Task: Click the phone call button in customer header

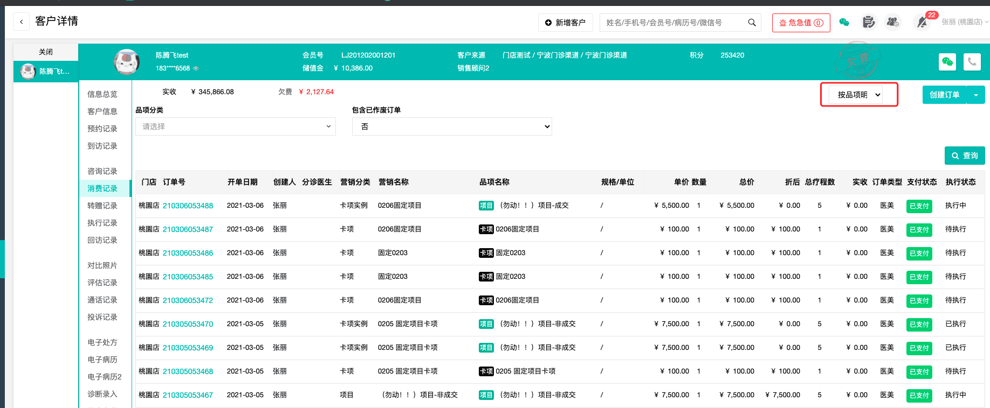Action: 972,62
